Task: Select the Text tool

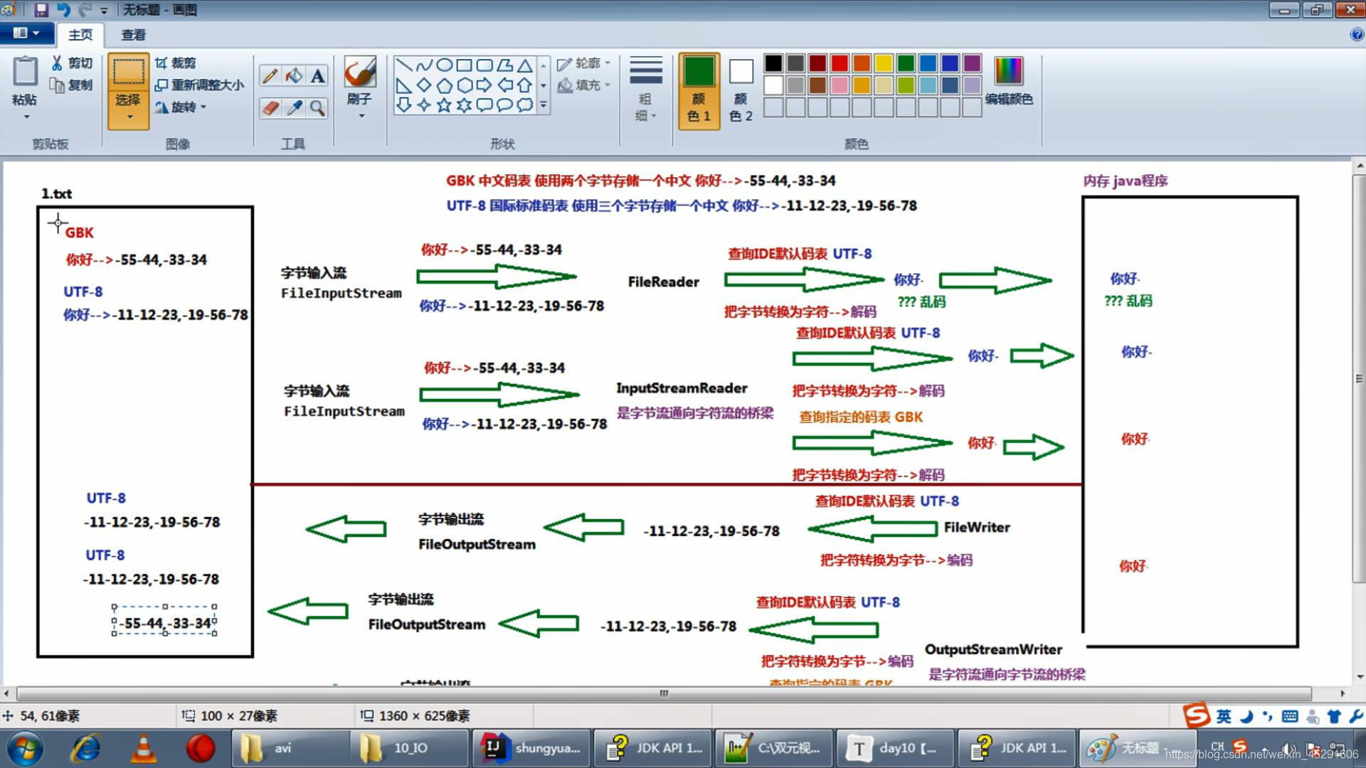Action: pos(317,75)
